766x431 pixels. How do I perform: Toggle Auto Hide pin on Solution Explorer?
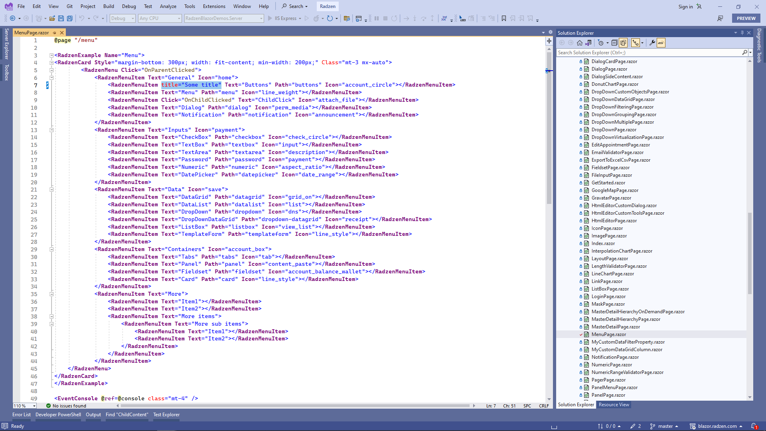(x=742, y=33)
